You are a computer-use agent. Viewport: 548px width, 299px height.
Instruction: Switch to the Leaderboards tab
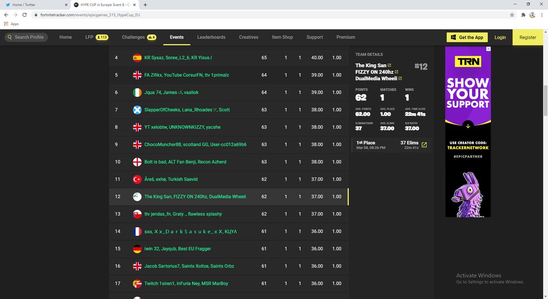pyautogui.click(x=211, y=37)
